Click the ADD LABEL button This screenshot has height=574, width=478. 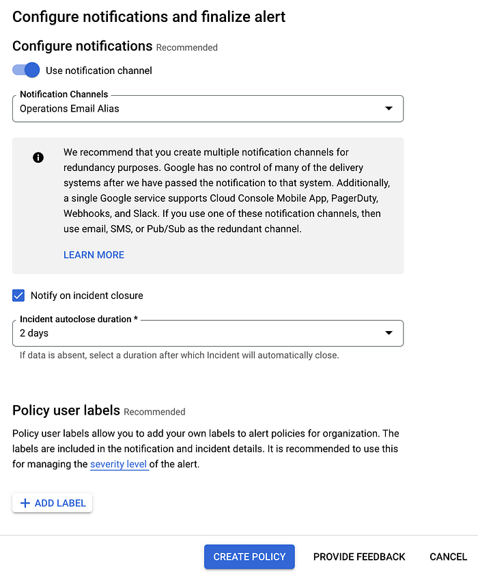point(53,503)
